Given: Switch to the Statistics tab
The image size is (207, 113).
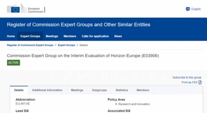Looking at the screenshot, I should coord(122,90).
